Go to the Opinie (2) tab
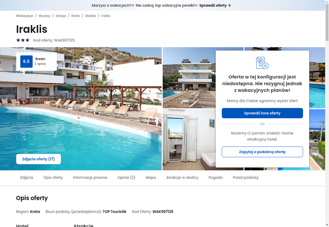 point(126,177)
